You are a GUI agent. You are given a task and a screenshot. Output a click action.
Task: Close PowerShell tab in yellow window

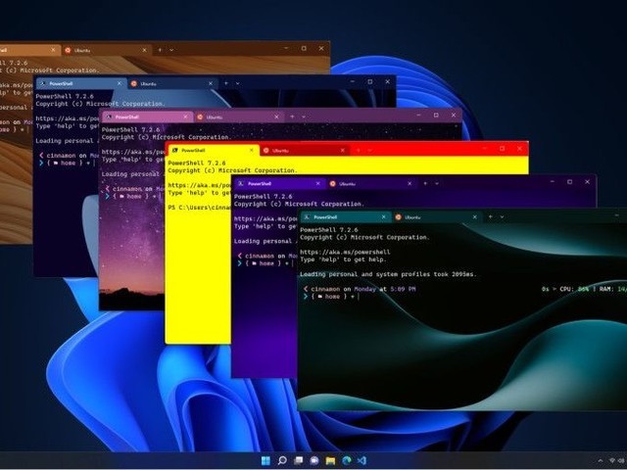coord(252,150)
